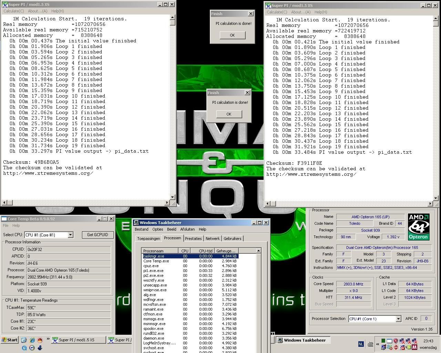Click the right Super PI title bar icon
The width and height of the screenshot is (441, 353).
[x=268, y=5]
